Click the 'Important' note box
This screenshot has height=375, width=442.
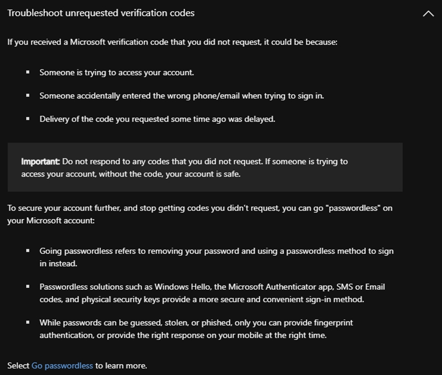point(205,167)
